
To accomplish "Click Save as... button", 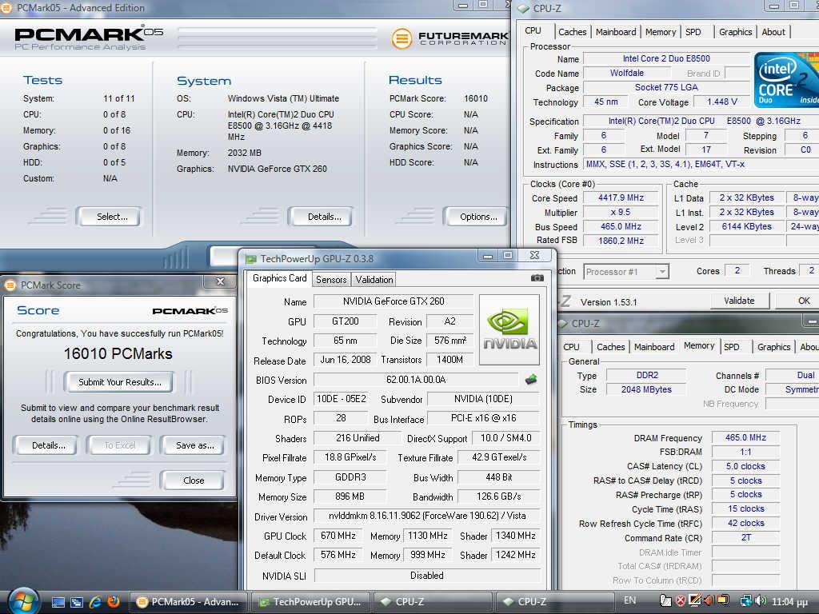I will [194, 445].
